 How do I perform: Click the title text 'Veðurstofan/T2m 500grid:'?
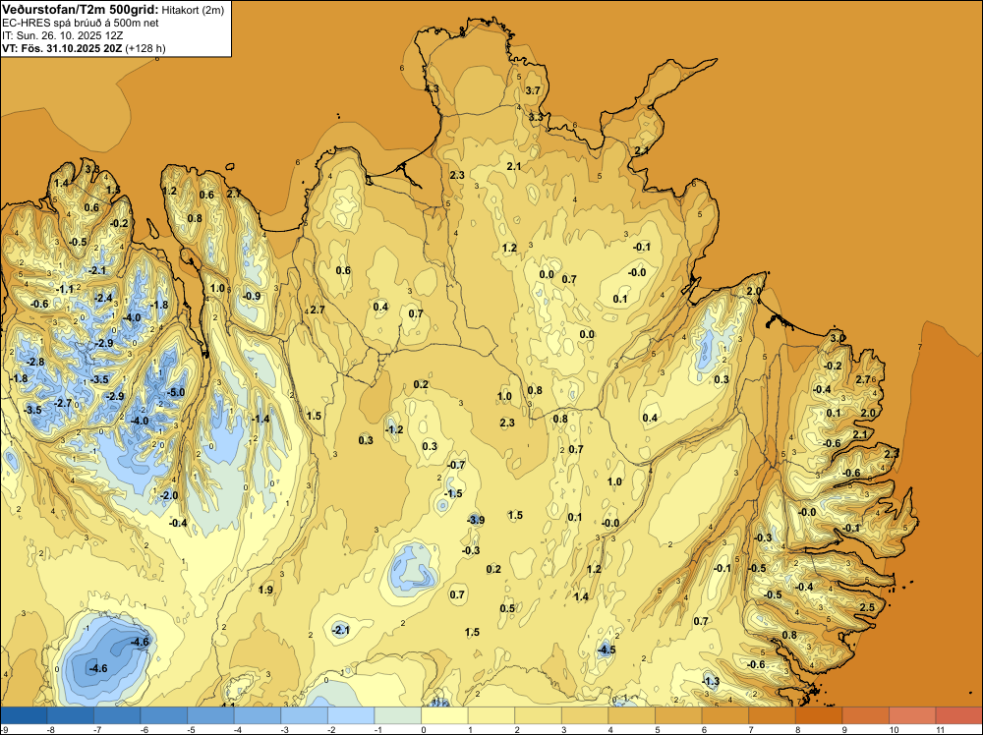(81, 10)
